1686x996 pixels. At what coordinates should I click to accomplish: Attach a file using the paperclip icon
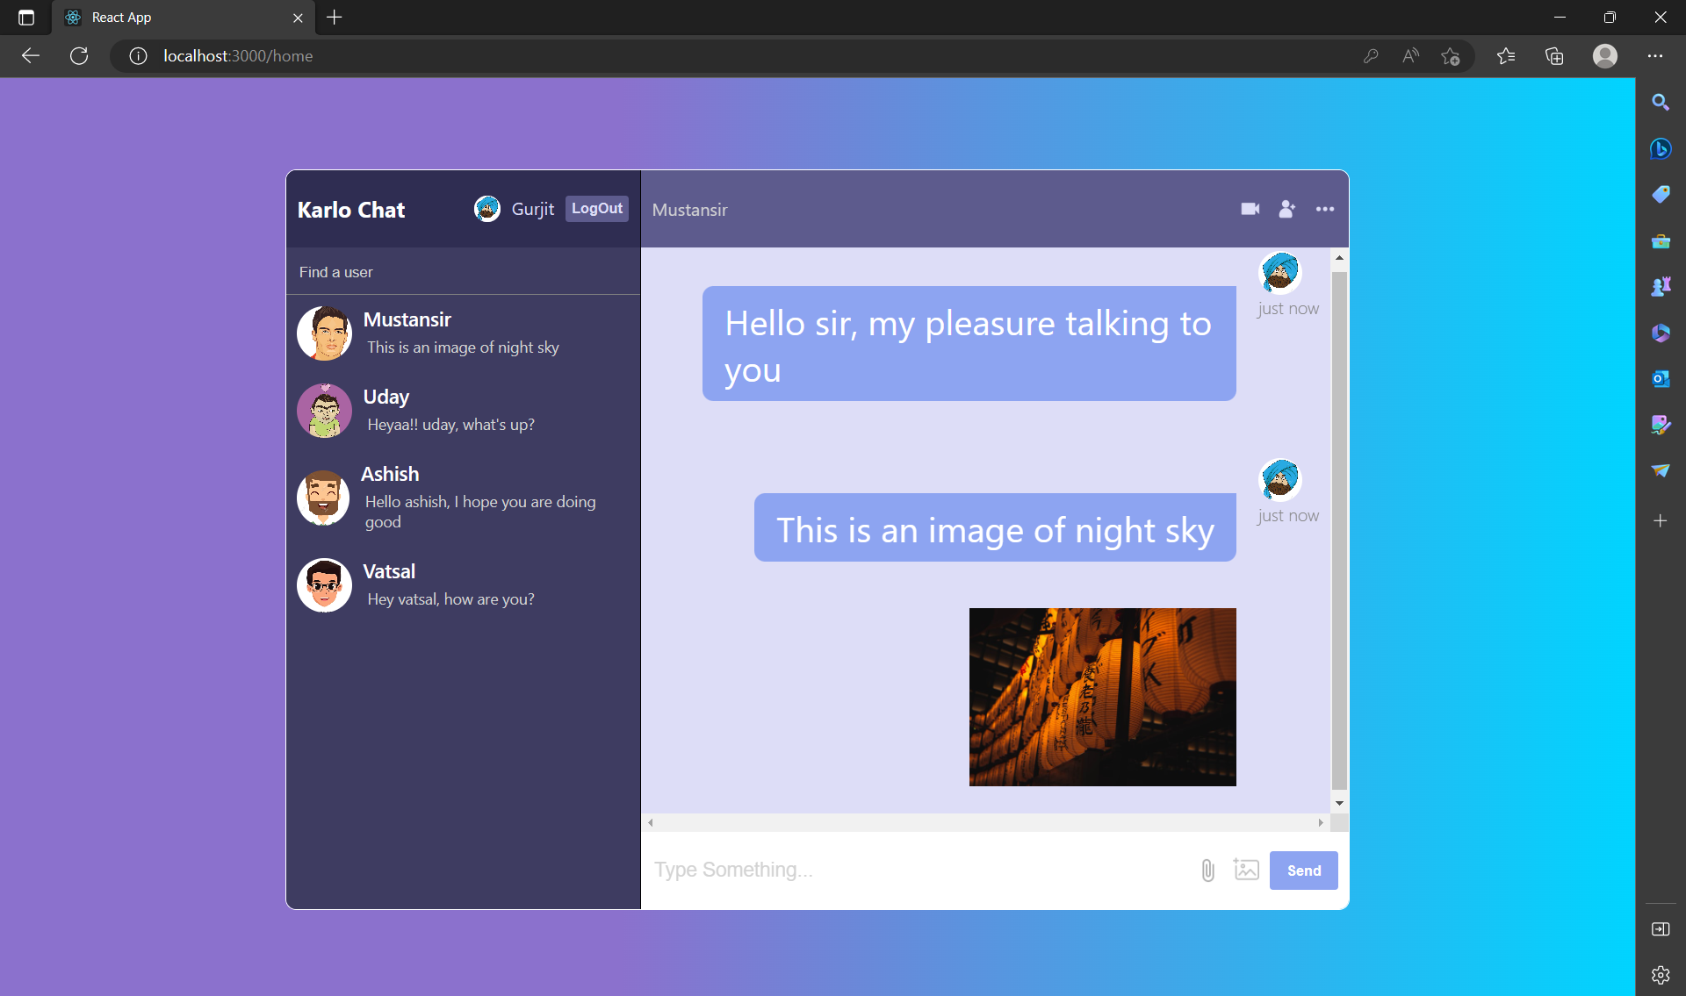(1207, 870)
